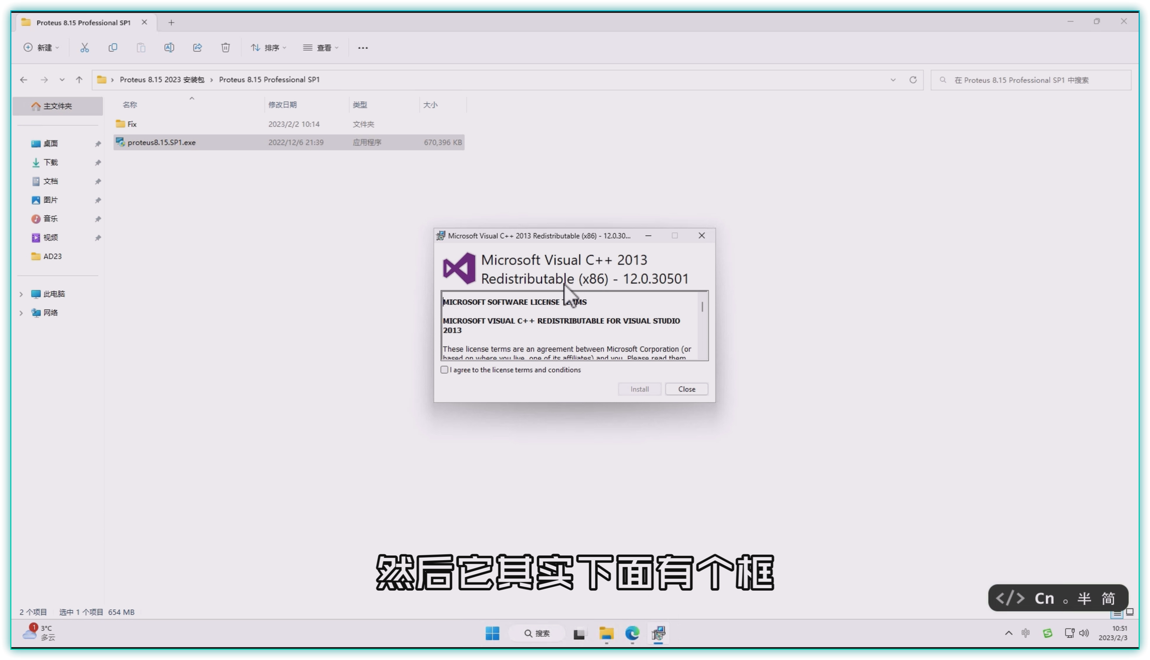Click the taskbar clock 10:51 2023/2/3
Image resolution: width=1150 pixels, height=660 pixels.
click(1113, 633)
